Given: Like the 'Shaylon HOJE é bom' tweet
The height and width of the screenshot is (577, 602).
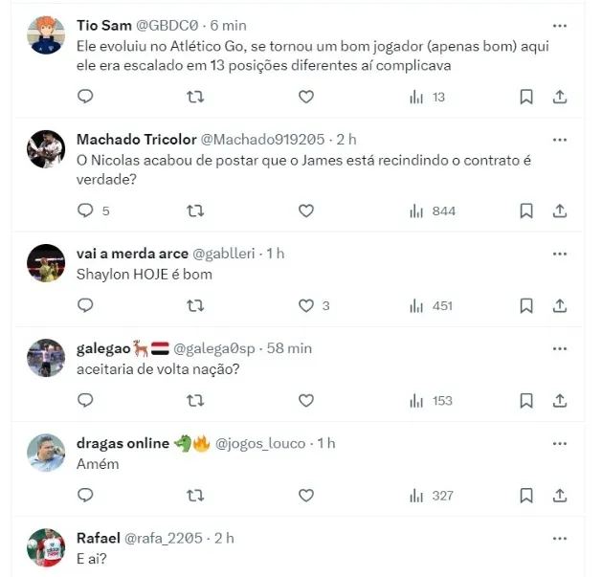Looking at the screenshot, I should pos(306,305).
